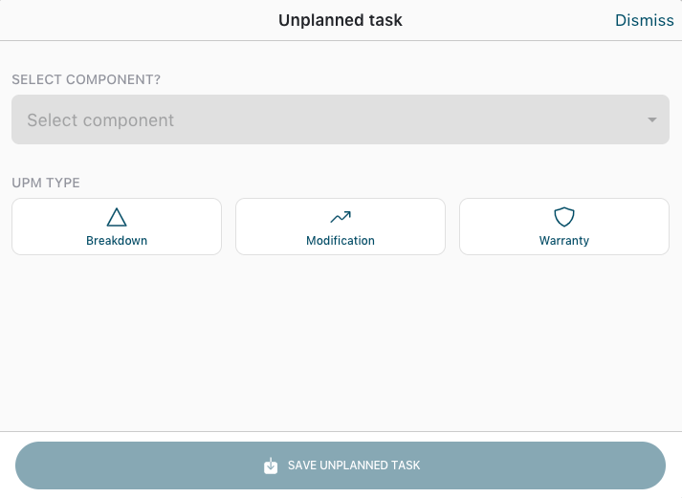Click the Modification trending-arrow icon
This screenshot has width=682, height=498.
[x=341, y=217]
